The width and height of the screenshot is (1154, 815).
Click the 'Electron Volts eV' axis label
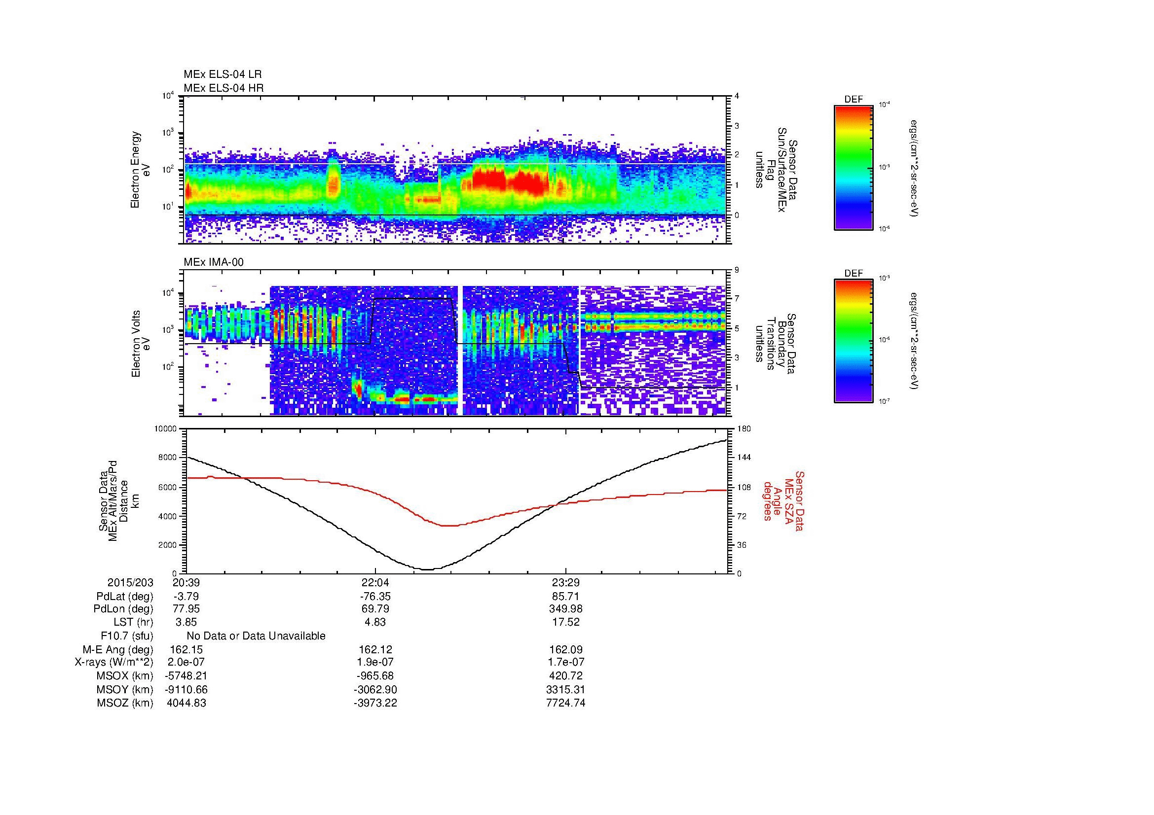pos(141,344)
